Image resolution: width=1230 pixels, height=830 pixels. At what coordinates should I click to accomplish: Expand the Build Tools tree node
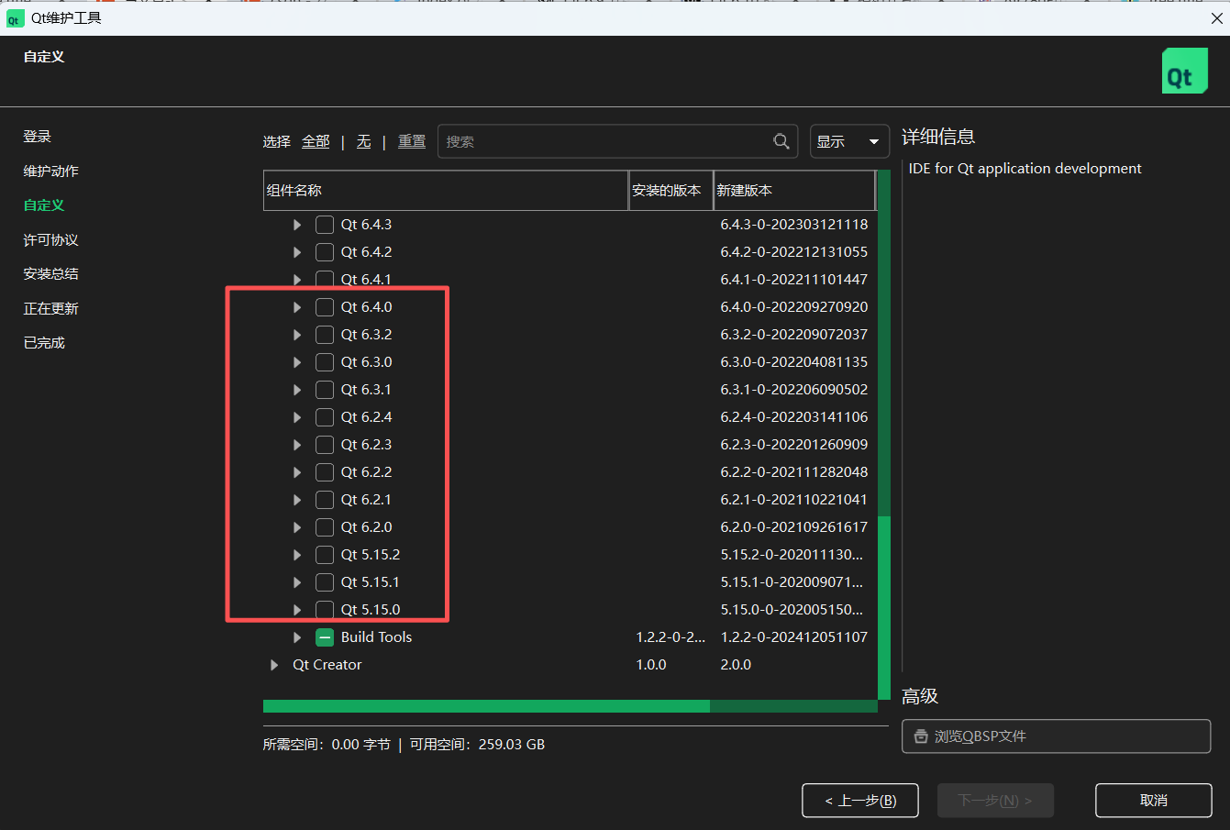pyautogui.click(x=297, y=637)
